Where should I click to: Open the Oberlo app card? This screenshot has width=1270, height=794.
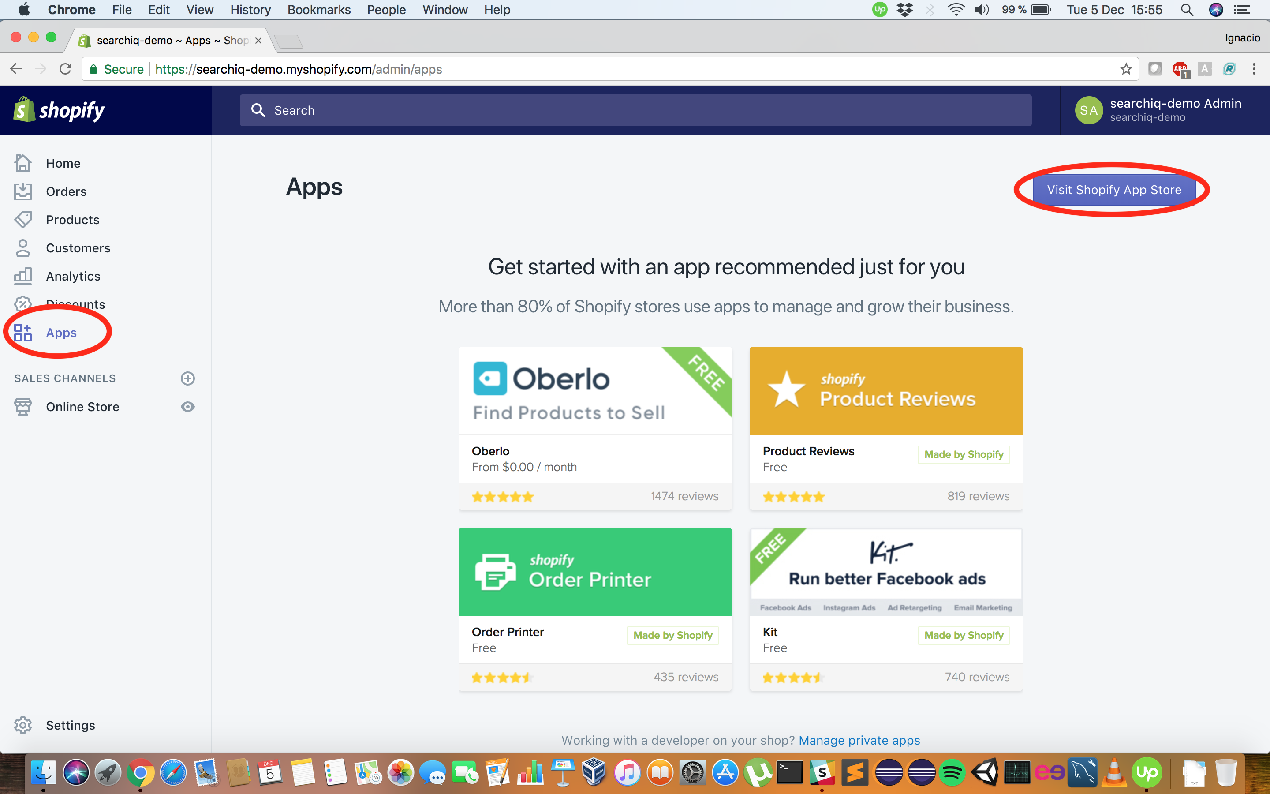tap(595, 428)
